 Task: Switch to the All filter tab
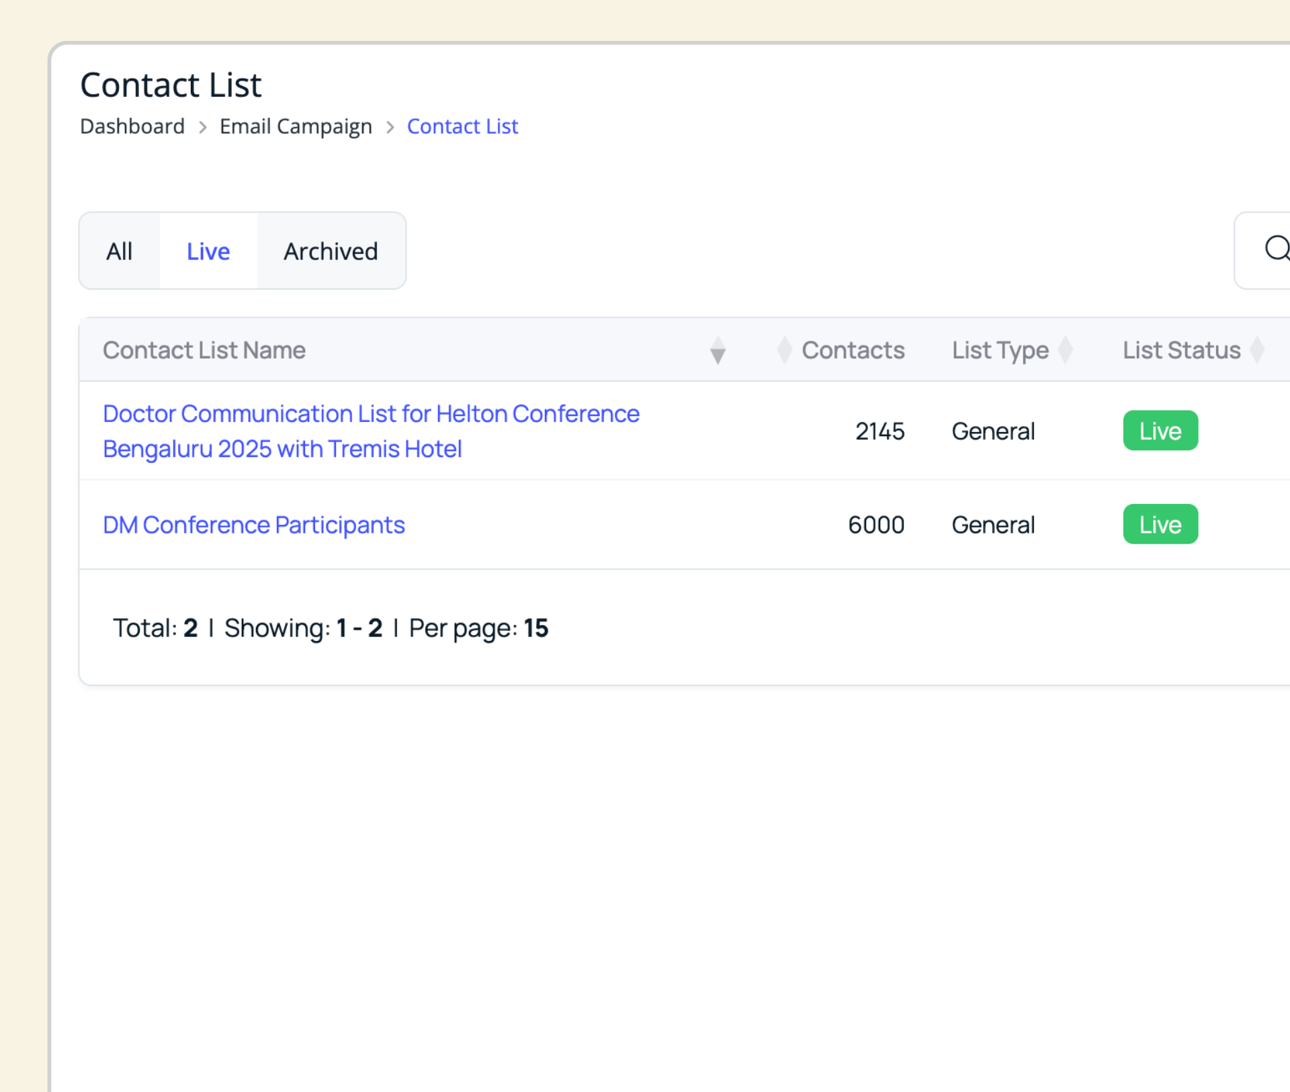(x=119, y=251)
